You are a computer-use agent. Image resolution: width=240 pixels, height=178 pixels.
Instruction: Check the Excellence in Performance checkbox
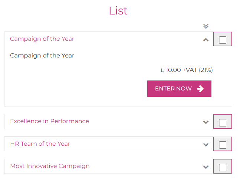[x=223, y=122]
